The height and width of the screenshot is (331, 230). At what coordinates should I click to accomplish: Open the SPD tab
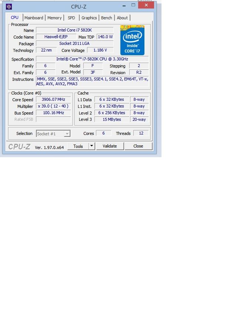[x=71, y=18]
